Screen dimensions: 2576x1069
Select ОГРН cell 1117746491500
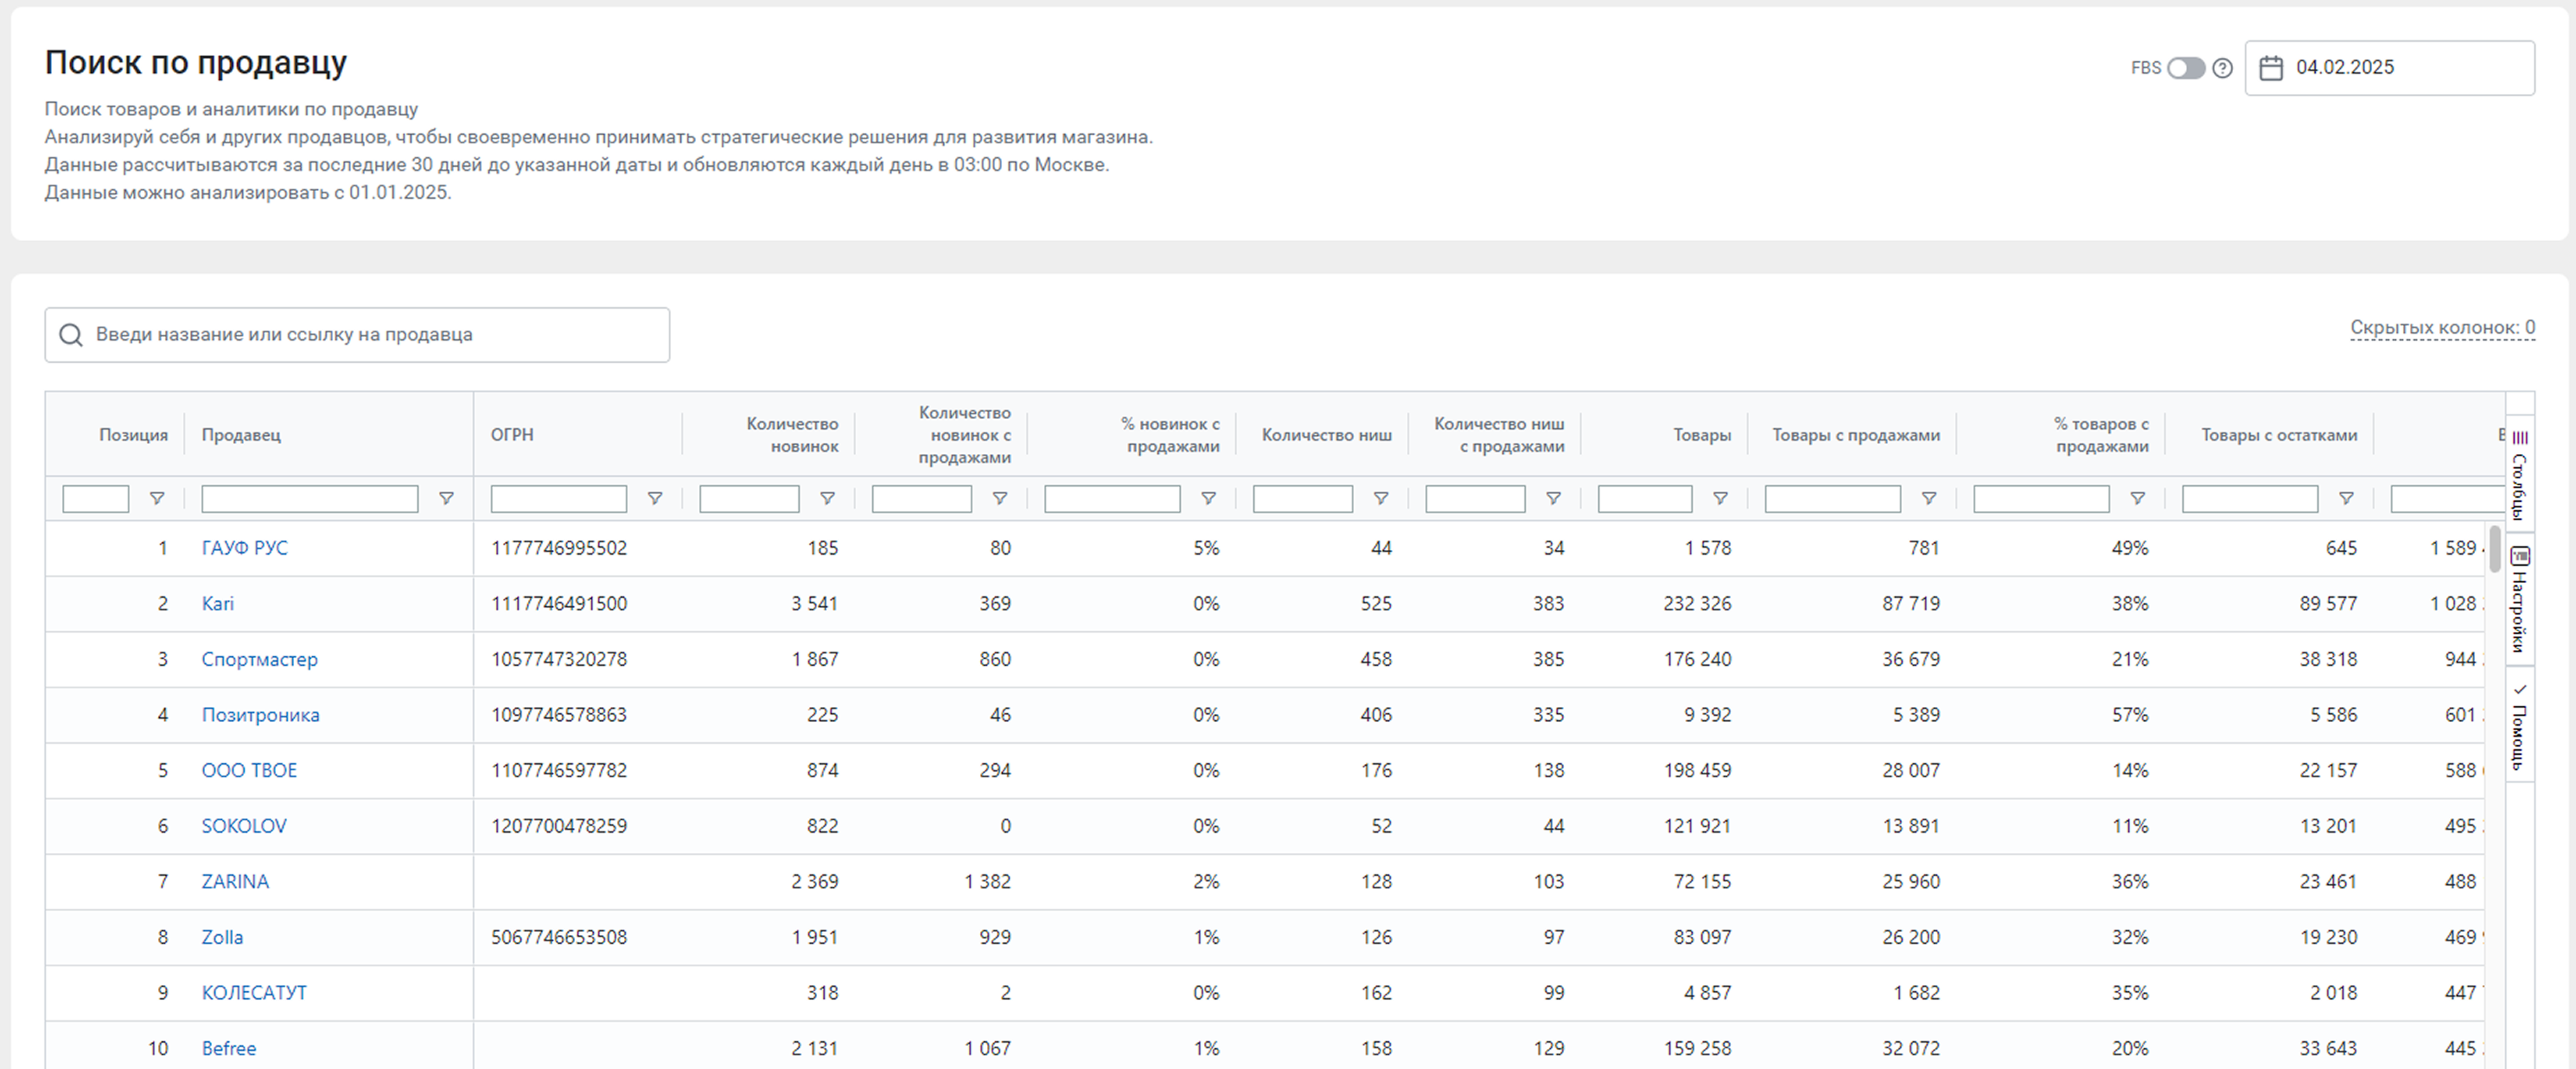click(559, 605)
